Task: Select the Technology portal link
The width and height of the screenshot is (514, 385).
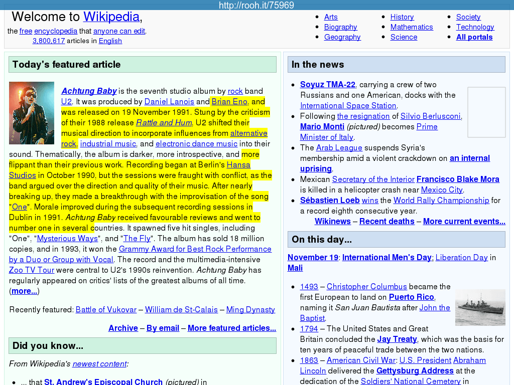Action: [x=475, y=27]
